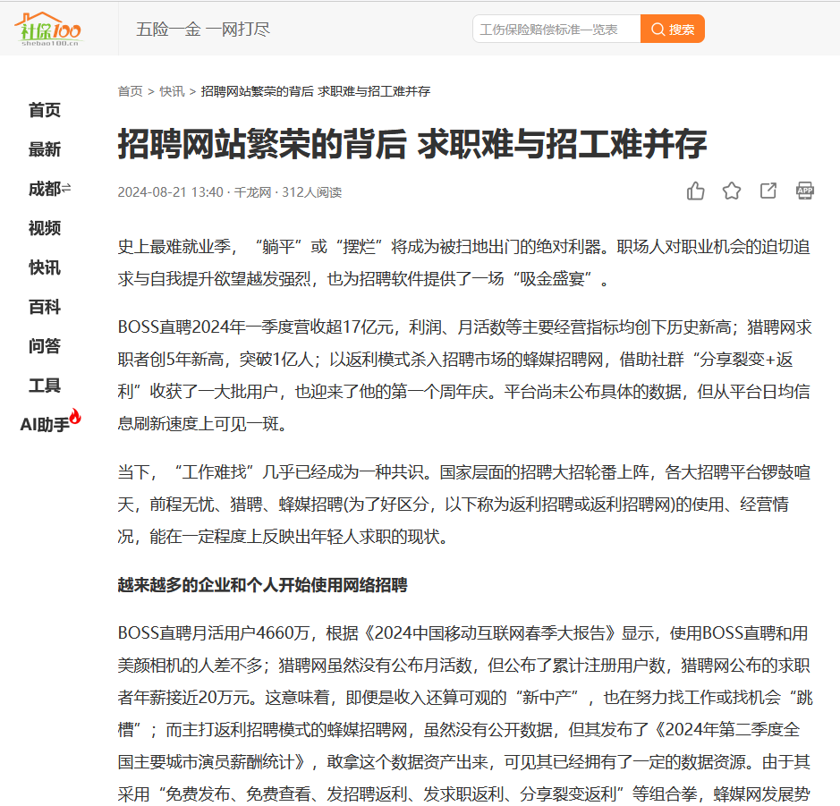Image resolution: width=840 pixels, height=806 pixels.
Task: Share the article via the share icon
Action: [768, 191]
